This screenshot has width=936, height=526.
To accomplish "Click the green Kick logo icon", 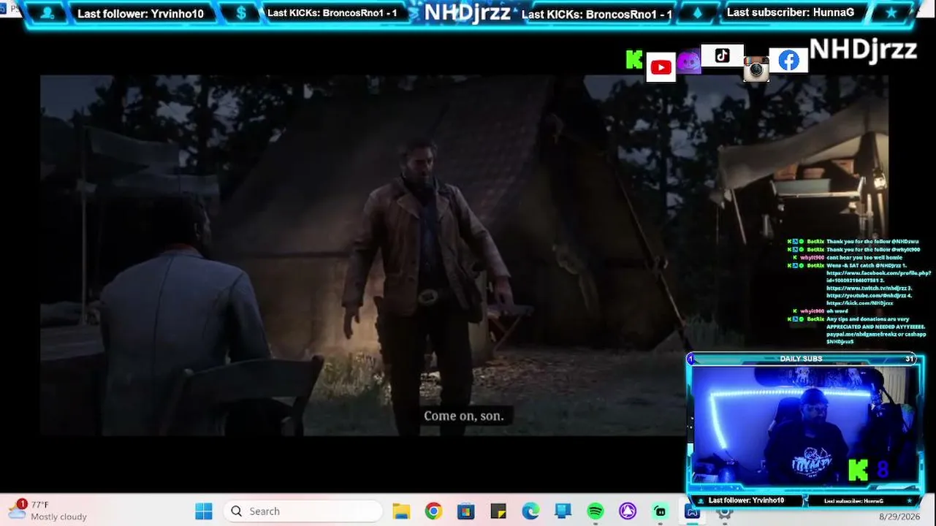I will 634,60.
